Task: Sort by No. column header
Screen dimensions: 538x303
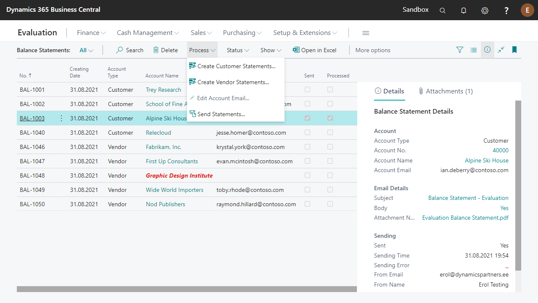Action: [25, 76]
